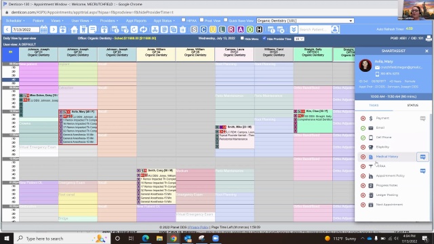Click the home icon in the toolbar
The width and height of the screenshot is (434, 244).
[74, 29]
